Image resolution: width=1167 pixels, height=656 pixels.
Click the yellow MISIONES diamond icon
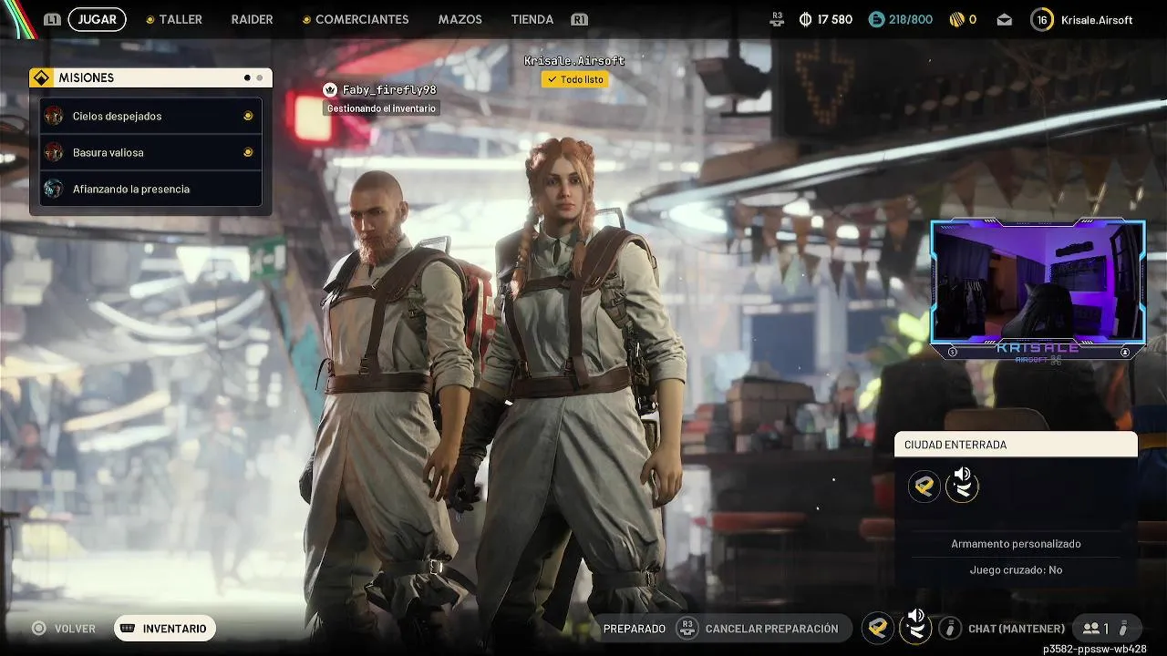(42, 78)
